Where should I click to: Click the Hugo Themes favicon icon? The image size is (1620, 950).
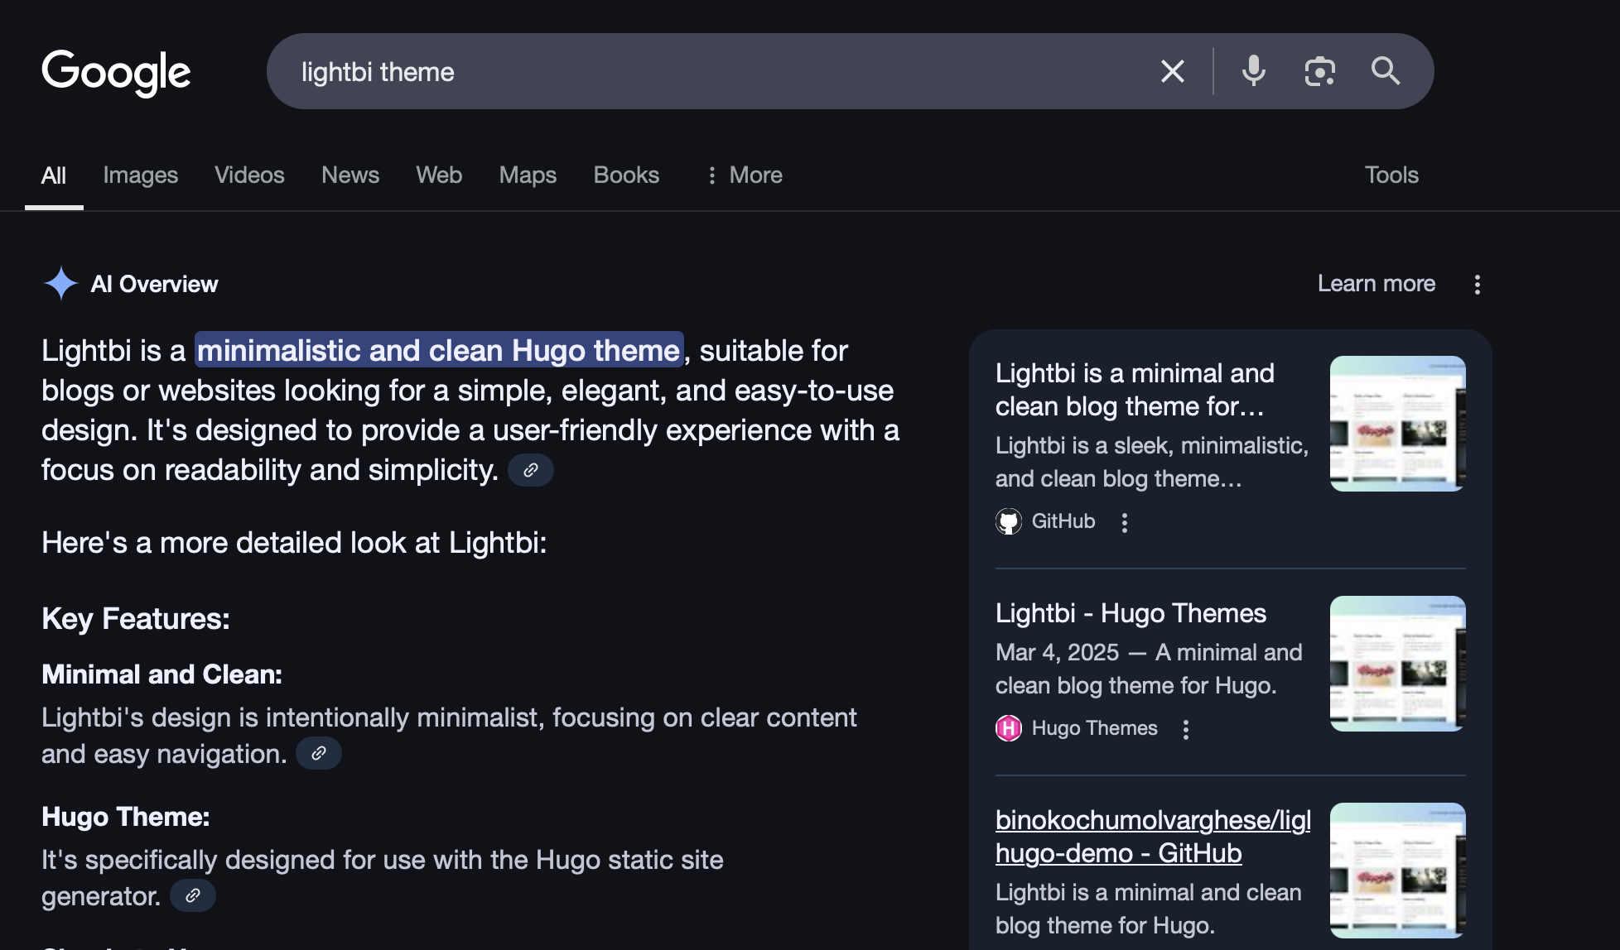point(1009,728)
